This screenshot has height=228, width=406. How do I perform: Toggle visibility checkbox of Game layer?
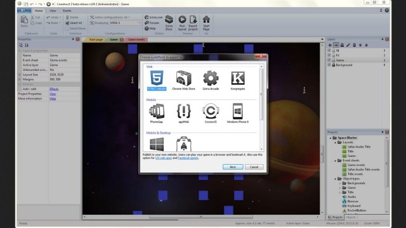click(329, 60)
